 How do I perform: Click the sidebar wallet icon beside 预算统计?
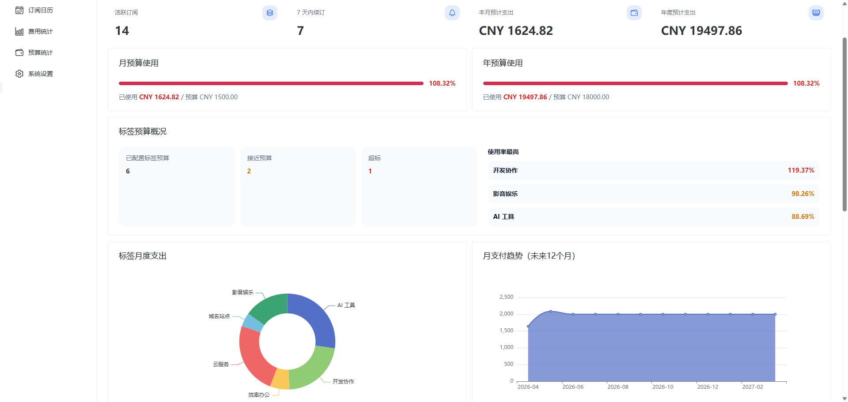pyautogui.click(x=19, y=53)
